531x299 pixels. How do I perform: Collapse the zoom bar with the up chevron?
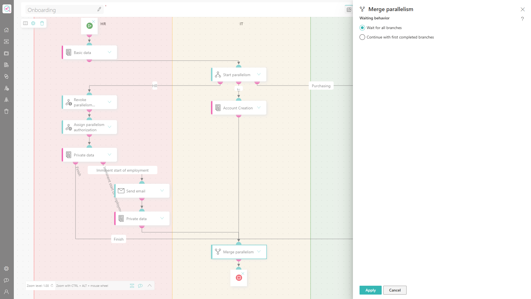point(150,285)
